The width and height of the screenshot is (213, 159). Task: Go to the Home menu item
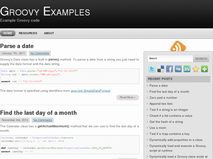pyautogui.click(x=8, y=33)
